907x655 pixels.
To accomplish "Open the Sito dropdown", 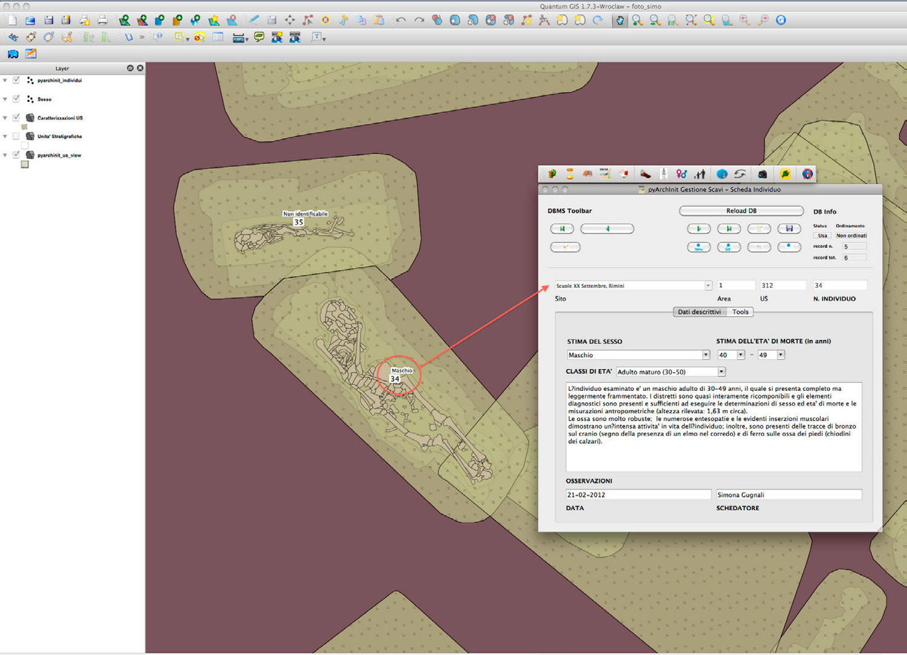I will pos(708,285).
